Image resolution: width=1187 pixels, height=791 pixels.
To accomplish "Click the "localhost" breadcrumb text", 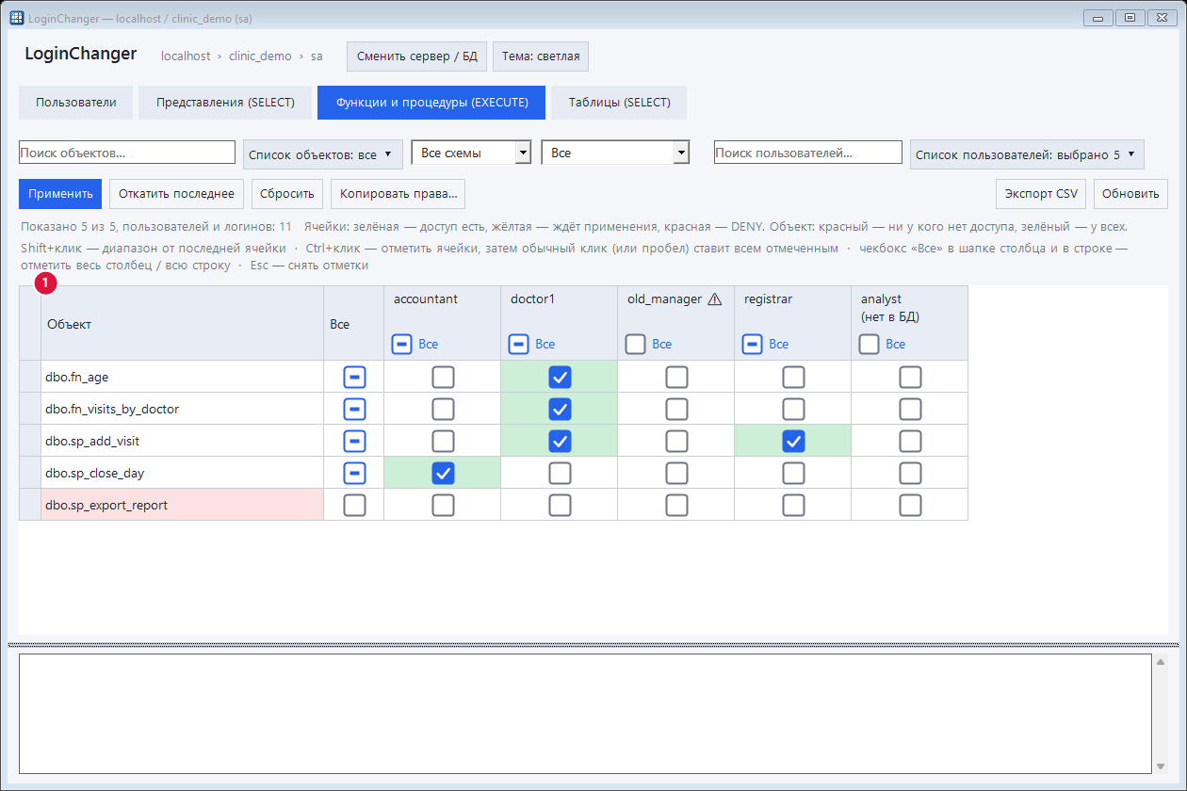I will coord(186,56).
